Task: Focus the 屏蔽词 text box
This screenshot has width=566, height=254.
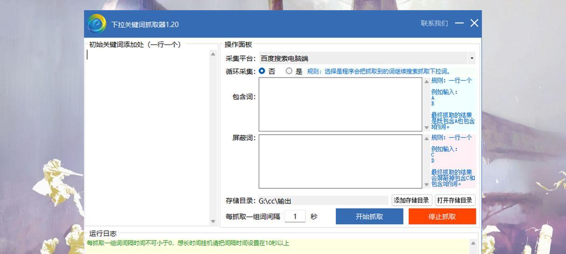Action: click(340, 161)
